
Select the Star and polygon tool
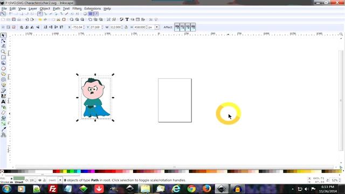point(3,74)
